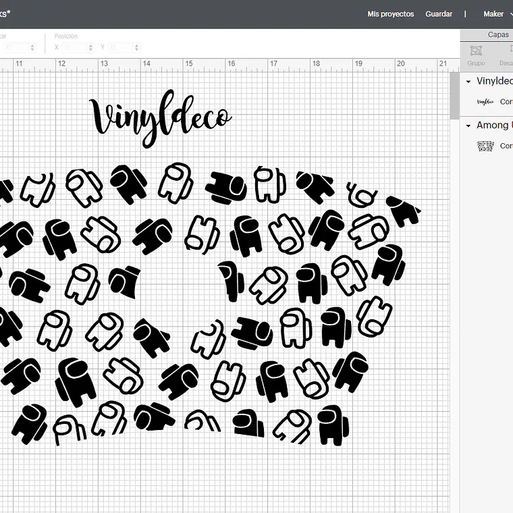This screenshot has height=513, width=513.
Task: Click the Posición label
Action: click(x=65, y=36)
